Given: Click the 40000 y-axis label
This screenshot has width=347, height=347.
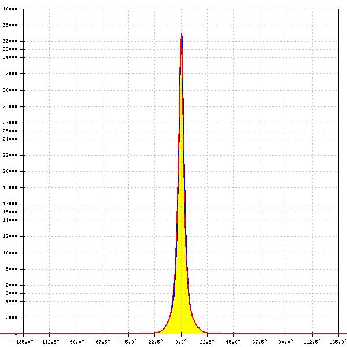Looking at the screenshot, I should coord(10,9).
